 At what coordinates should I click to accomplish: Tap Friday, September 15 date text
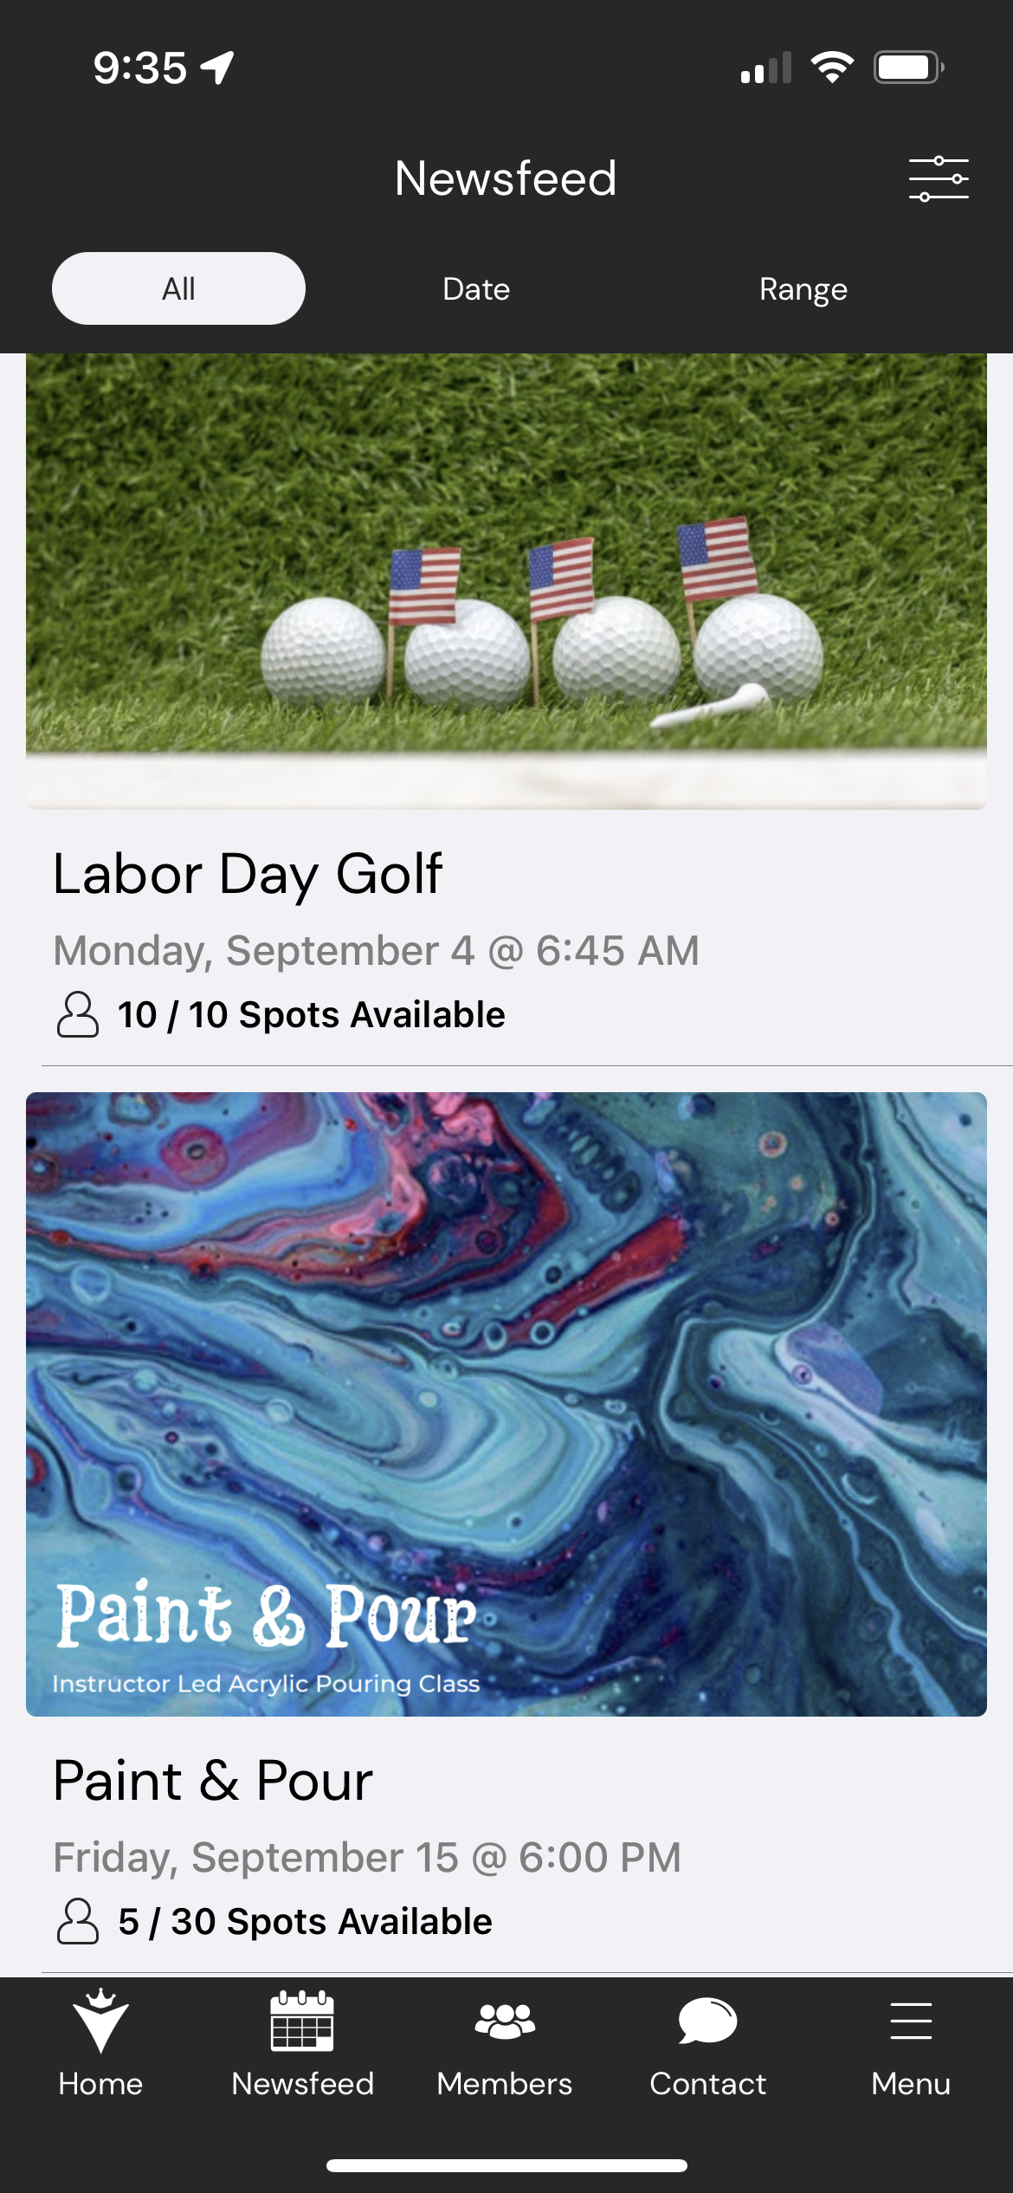(367, 1857)
